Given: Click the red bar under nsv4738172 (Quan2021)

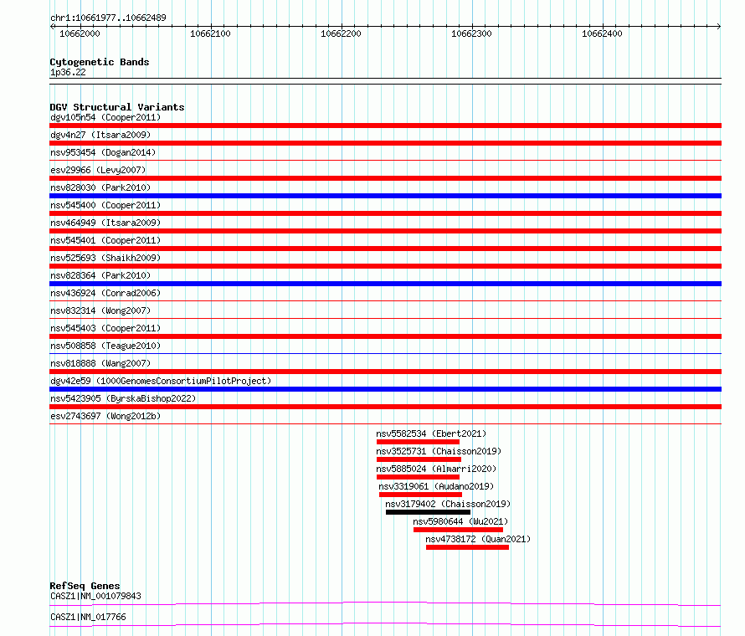Looking at the screenshot, I should [x=467, y=547].
